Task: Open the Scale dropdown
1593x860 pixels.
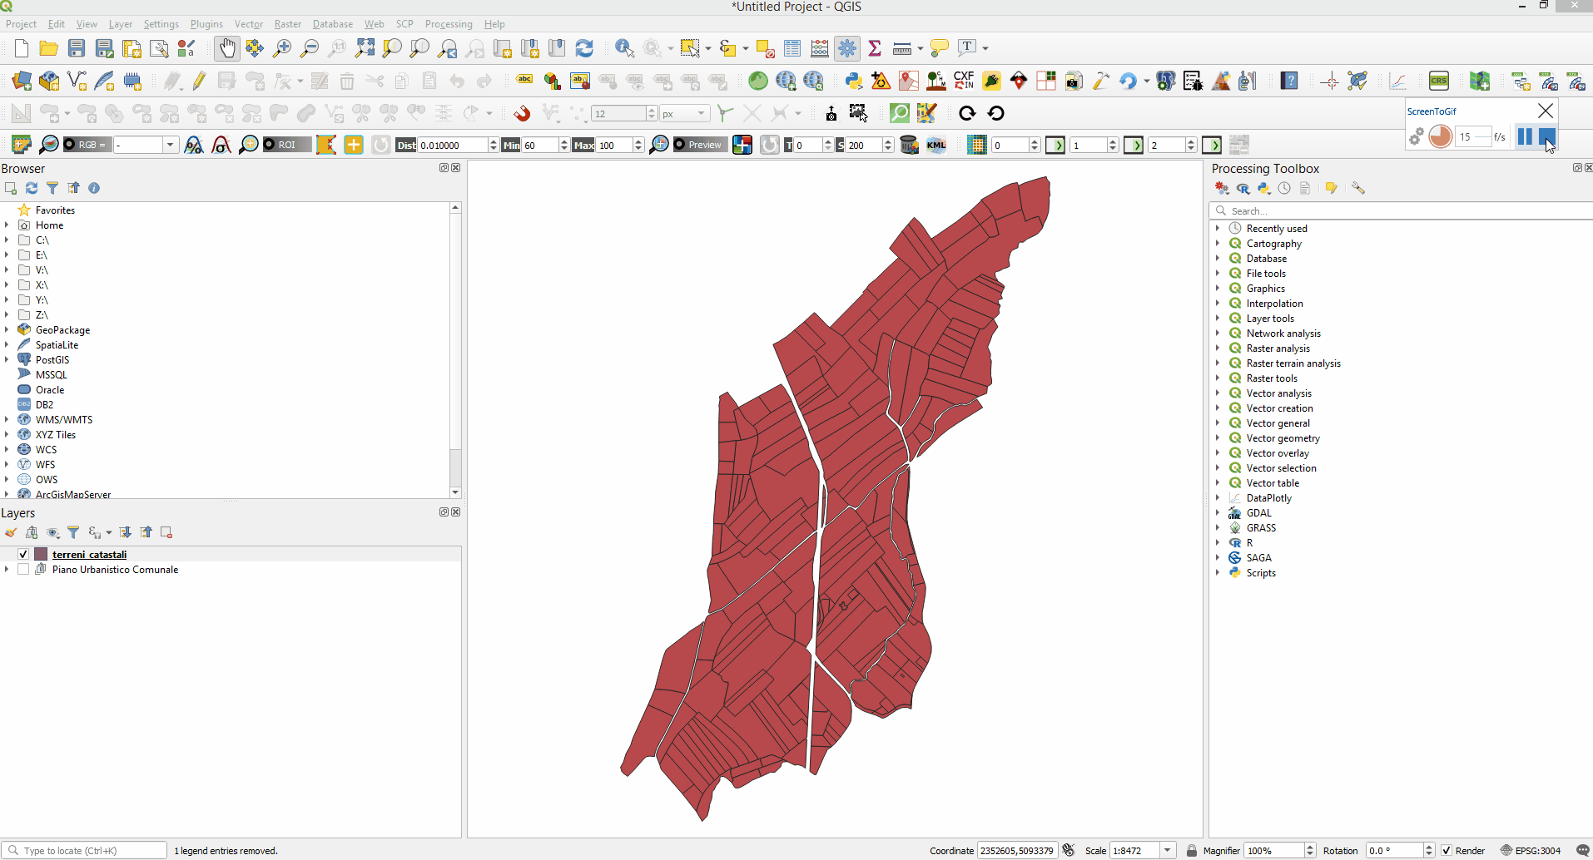Action: 1168,851
